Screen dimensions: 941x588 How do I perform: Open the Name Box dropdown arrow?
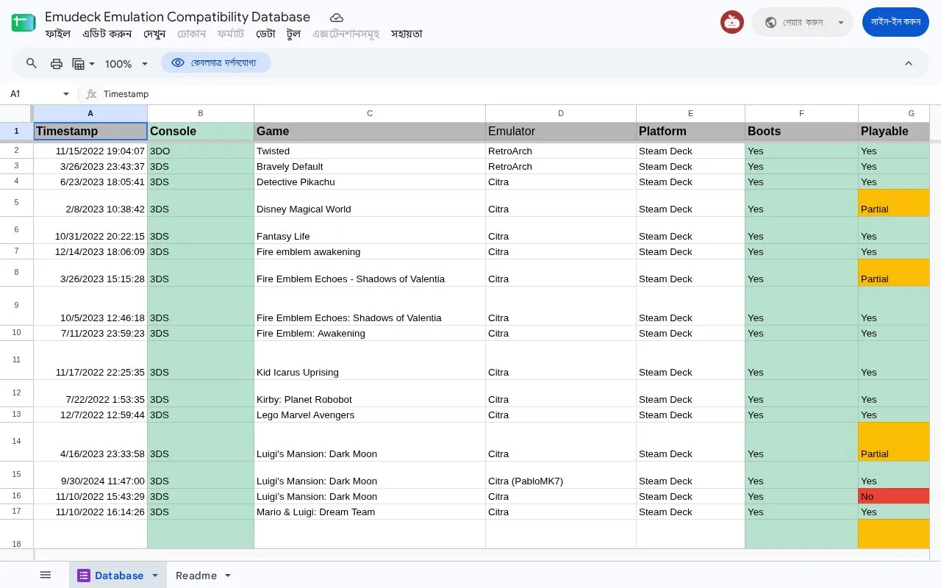tap(66, 94)
